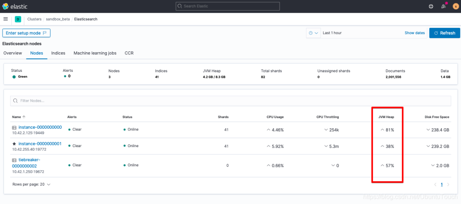The image size is (461, 204).
Task: Click the 254k CPU throttling value
Action: pyautogui.click(x=334, y=130)
